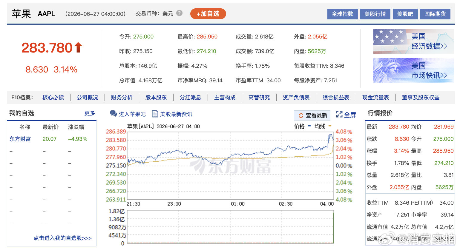
Task: Click the AAPL ticker symbol
Action: (x=47, y=14)
